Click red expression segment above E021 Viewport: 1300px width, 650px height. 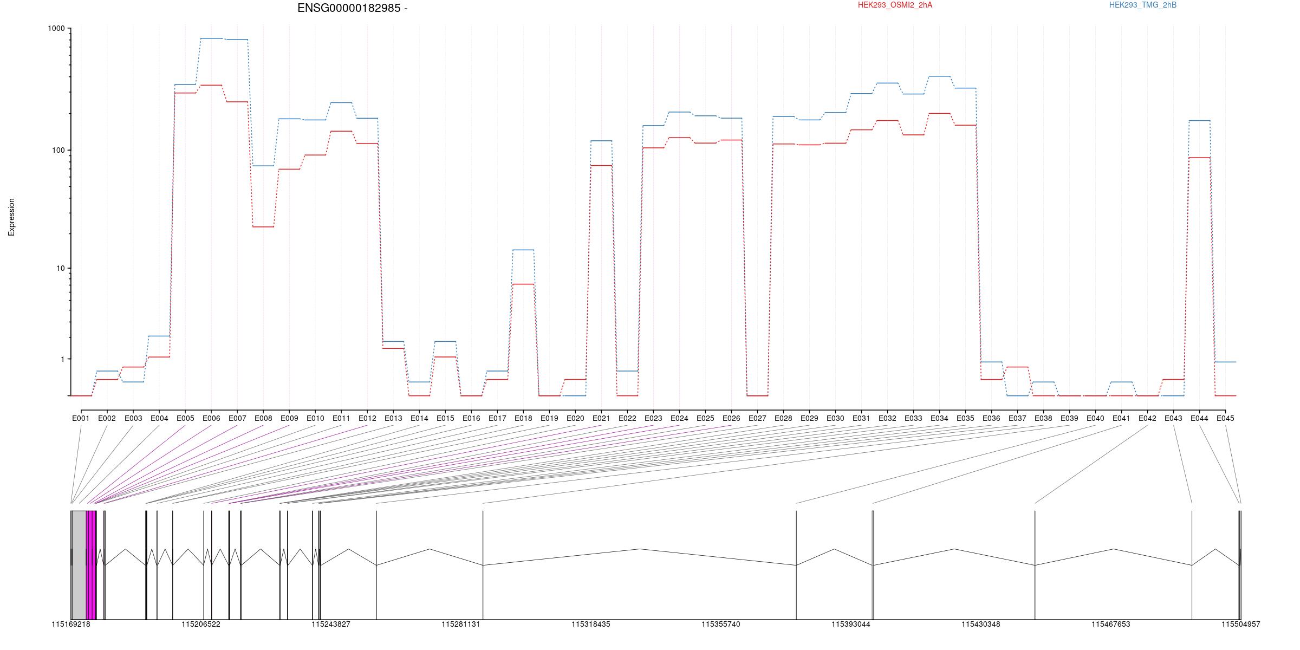[x=601, y=165]
